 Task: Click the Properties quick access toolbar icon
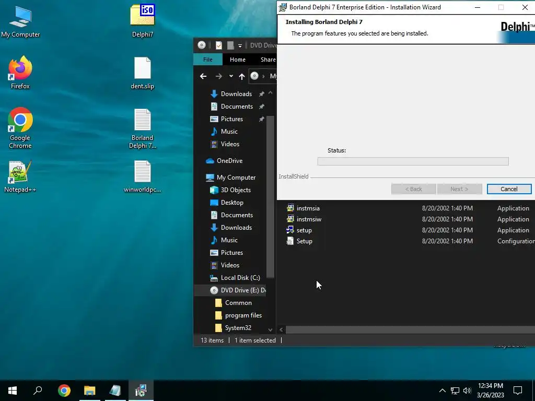[219, 45]
